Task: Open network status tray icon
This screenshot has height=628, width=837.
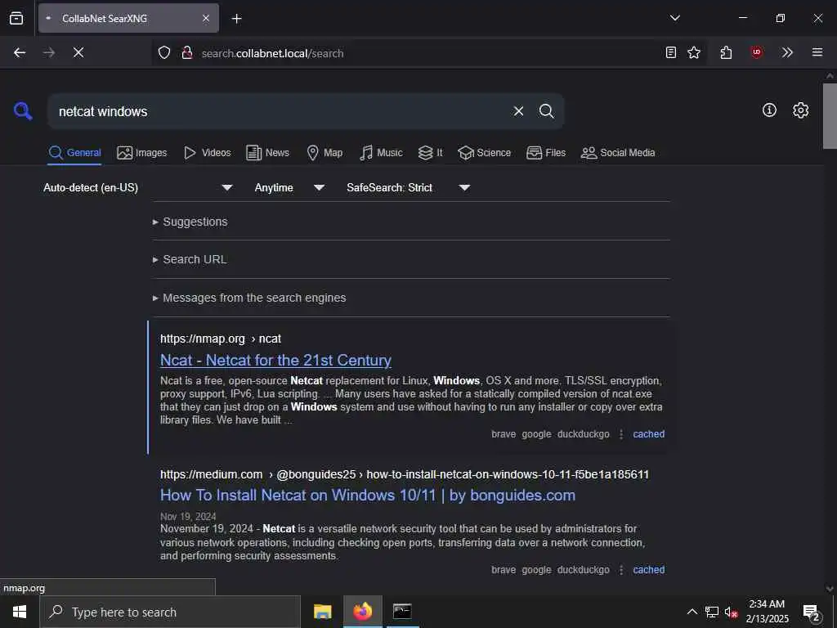Action: pyautogui.click(x=712, y=612)
